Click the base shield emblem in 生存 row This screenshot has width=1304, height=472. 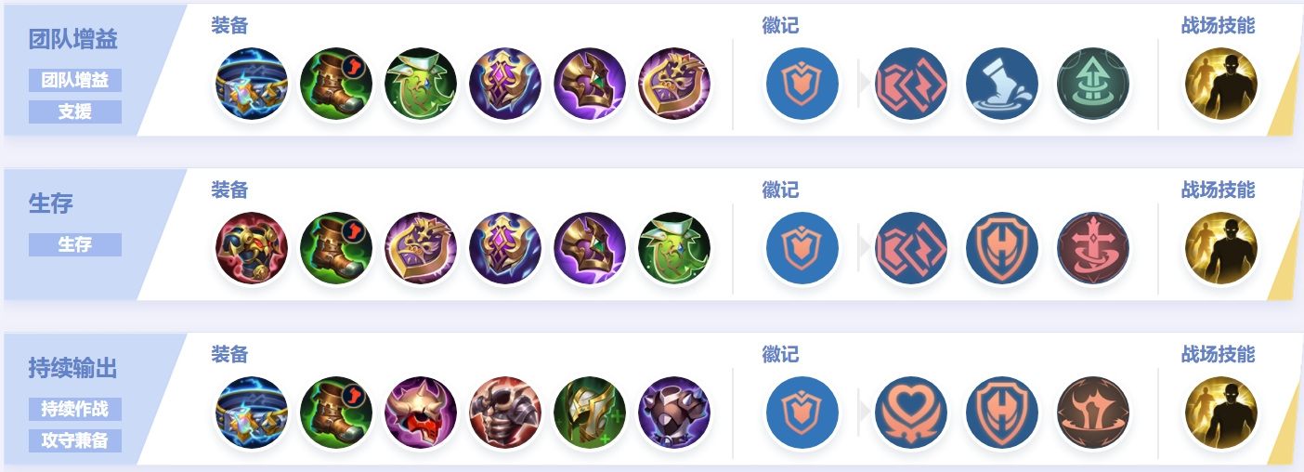tap(802, 249)
